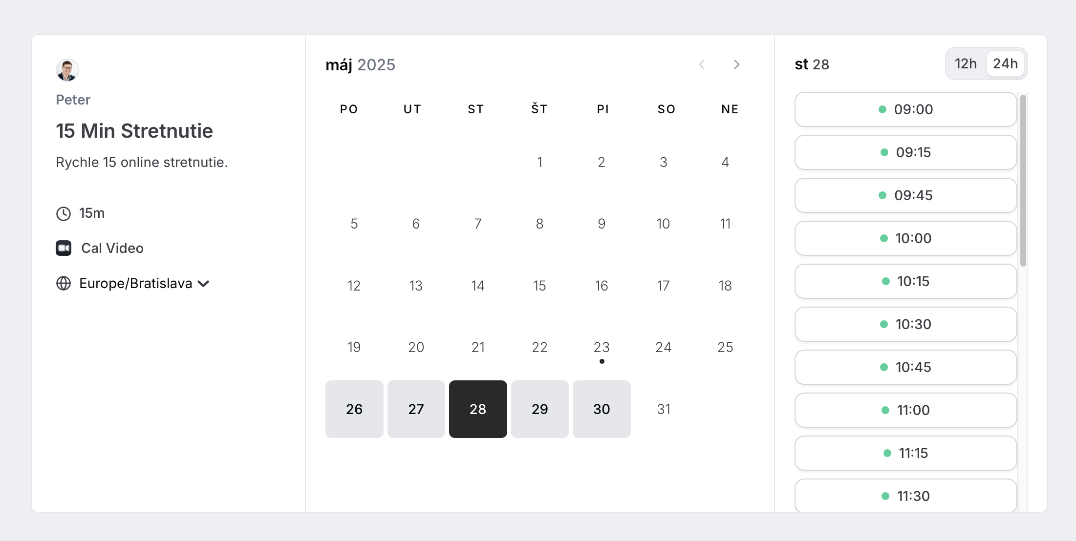The image size is (1076, 541).
Task: Go to previous month with left chevron
Action: [x=702, y=64]
